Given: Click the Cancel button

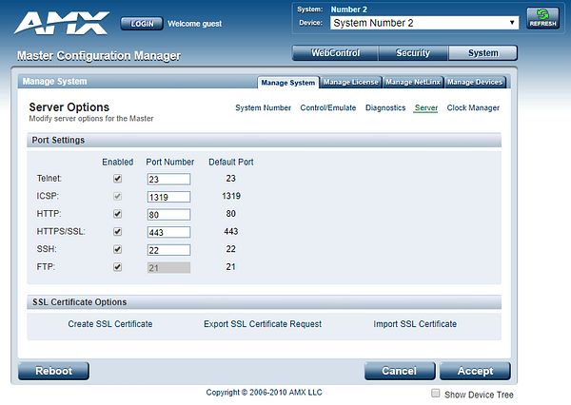Looking at the screenshot, I should tap(400, 371).
